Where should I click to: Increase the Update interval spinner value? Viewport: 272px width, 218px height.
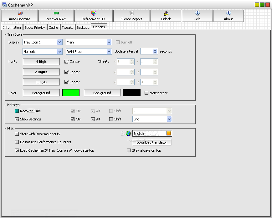coord(155,50)
